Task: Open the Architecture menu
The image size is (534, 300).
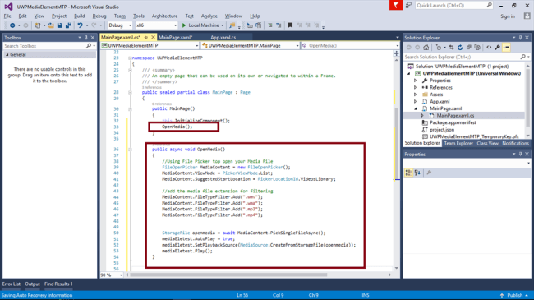Action: pos(165,16)
